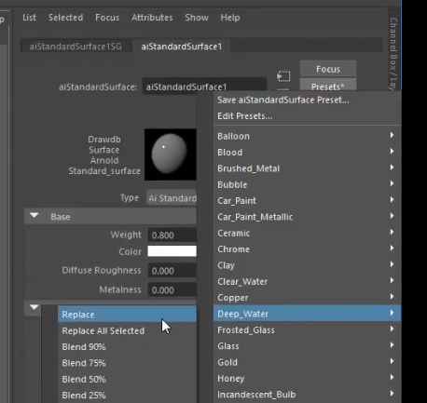
Task: Open the Selected menu
Action: coord(65,18)
